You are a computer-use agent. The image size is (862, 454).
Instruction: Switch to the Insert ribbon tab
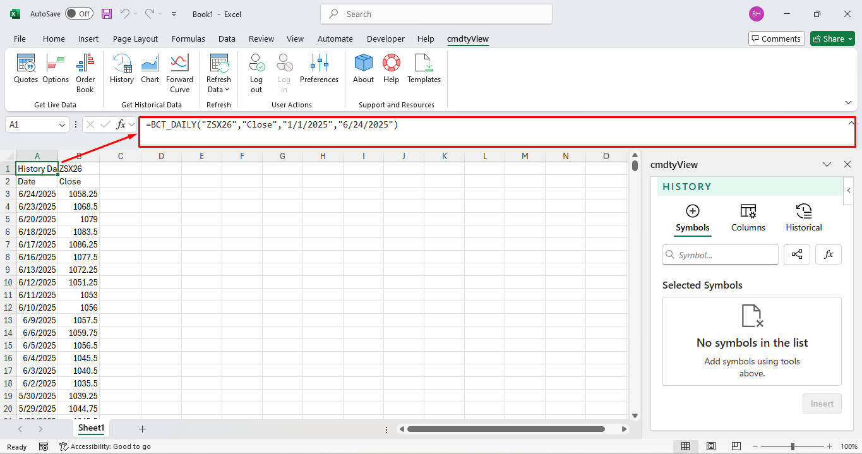tap(88, 39)
